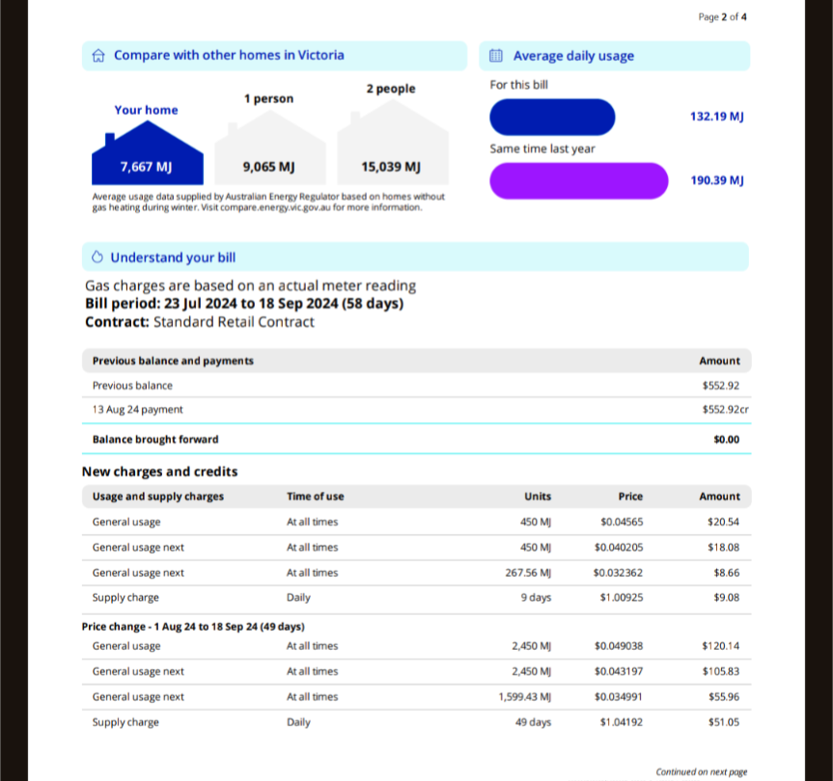Click the house icon beside Compare with other homes

coord(97,56)
